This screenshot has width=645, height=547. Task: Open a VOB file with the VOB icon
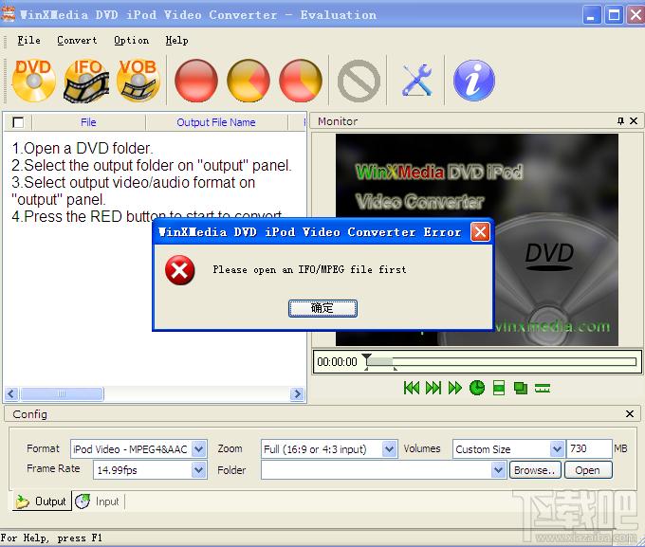138,81
